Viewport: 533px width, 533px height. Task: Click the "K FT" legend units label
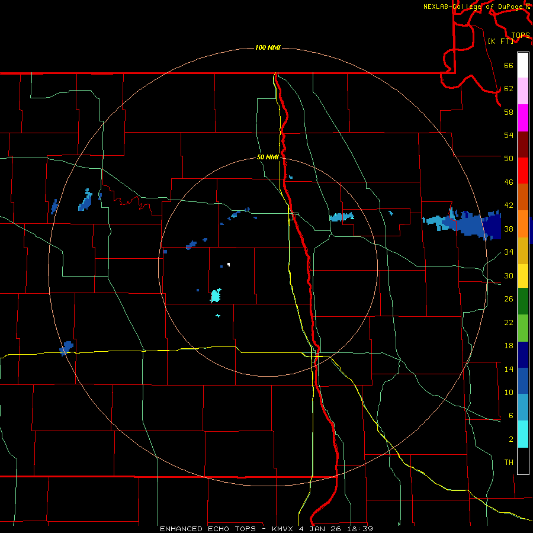[500, 41]
